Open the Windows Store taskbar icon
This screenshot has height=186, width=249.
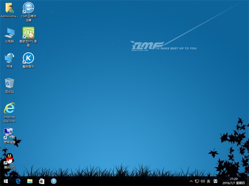point(41,181)
